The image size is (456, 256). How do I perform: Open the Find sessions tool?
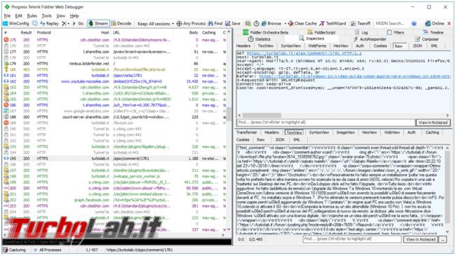click(x=210, y=24)
